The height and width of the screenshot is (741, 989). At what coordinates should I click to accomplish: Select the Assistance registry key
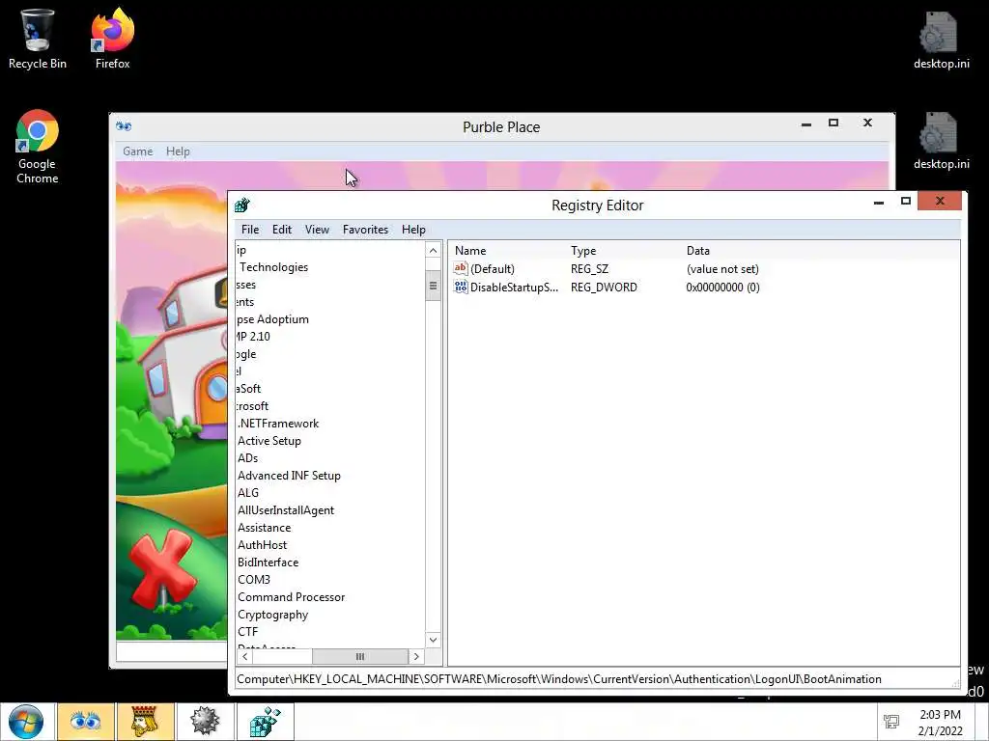pyautogui.click(x=265, y=528)
